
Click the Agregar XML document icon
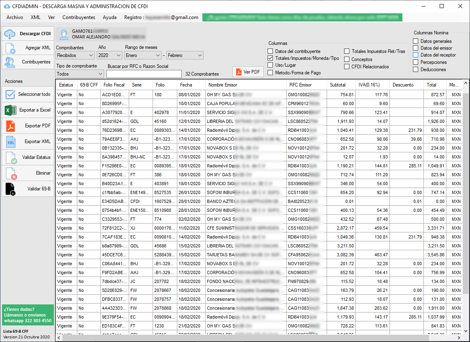coord(10,48)
